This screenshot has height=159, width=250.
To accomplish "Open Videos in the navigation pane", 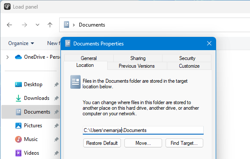I will (x=31, y=153).
